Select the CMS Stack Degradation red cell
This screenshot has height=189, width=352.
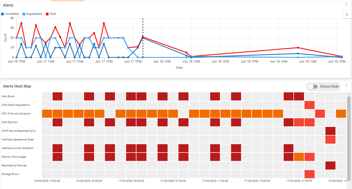pyautogui.click(x=309, y=105)
